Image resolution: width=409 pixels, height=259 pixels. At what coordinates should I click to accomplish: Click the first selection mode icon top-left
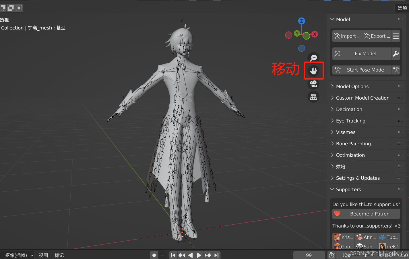coord(3,8)
